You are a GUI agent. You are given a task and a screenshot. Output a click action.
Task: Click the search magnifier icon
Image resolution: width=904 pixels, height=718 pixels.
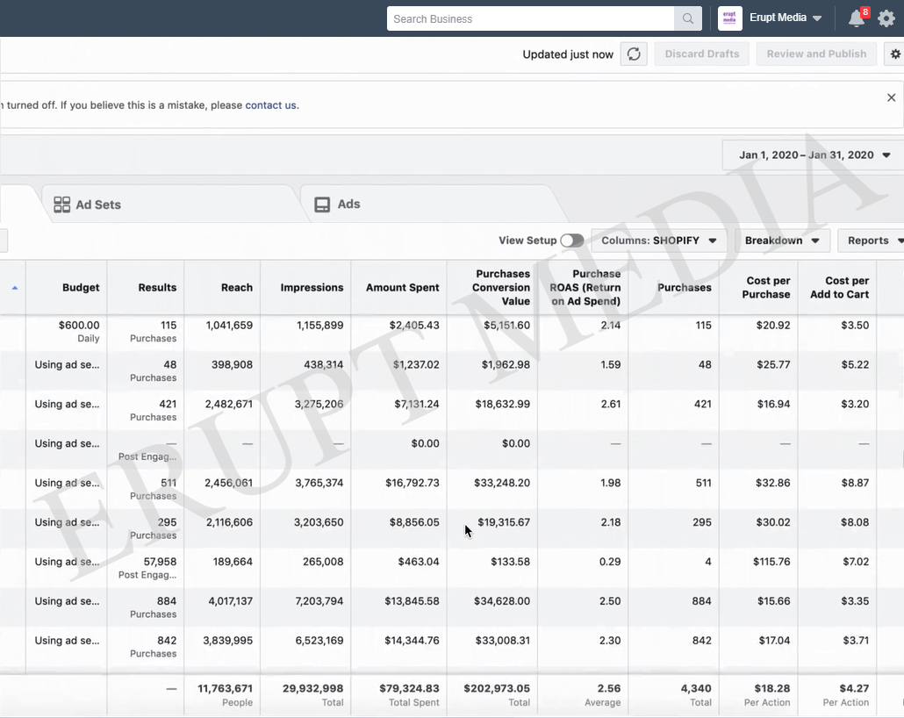click(x=688, y=18)
